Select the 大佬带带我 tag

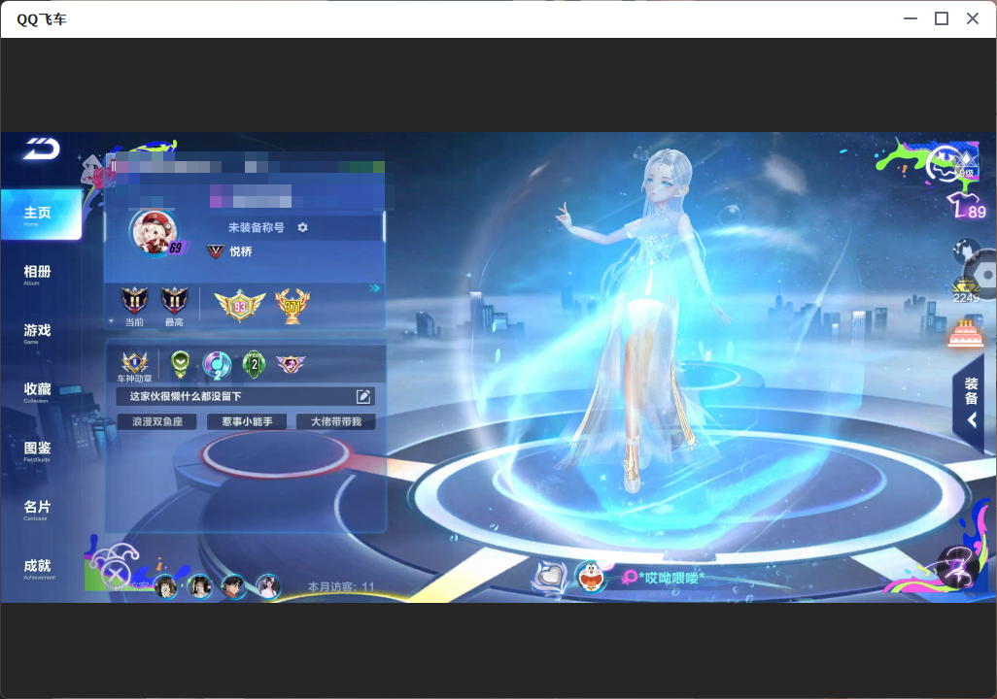[x=335, y=422]
